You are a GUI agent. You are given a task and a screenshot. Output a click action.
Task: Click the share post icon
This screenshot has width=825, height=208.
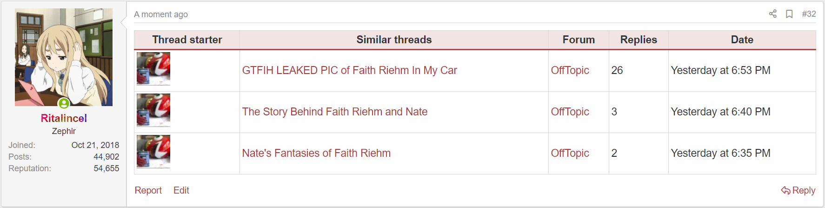772,14
